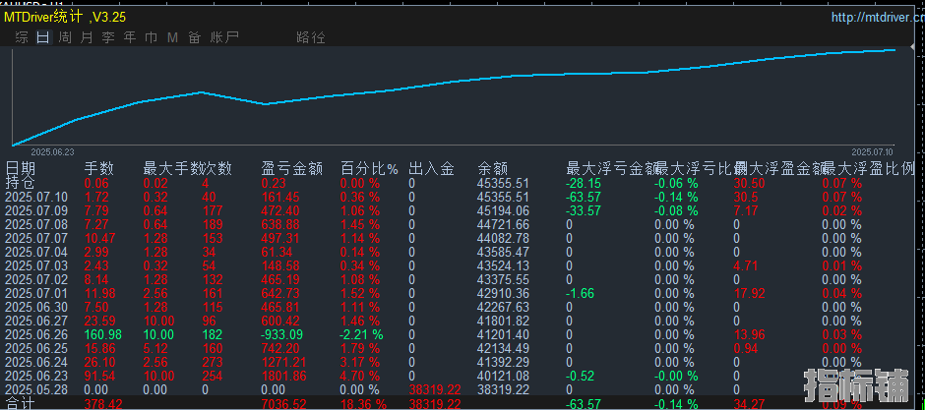Click the 余额 column header
The image size is (925, 410).
tap(492, 169)
